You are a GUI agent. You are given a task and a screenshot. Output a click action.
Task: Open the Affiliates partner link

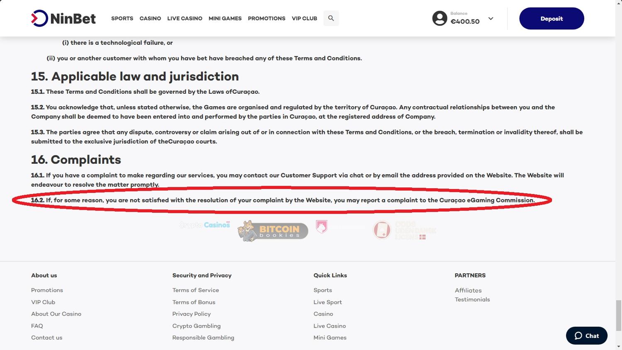tap(468, 290)
